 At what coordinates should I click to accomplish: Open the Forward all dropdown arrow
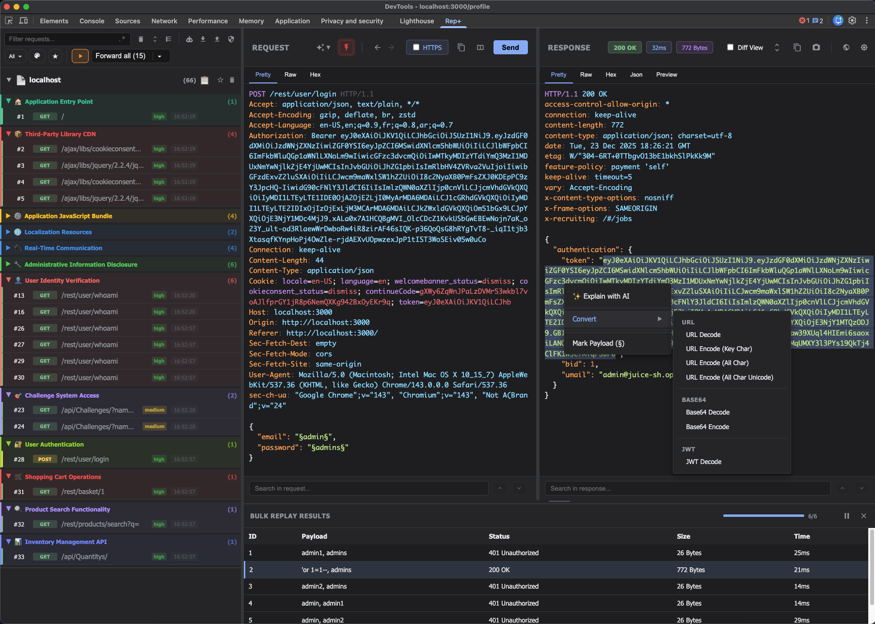(159, 56)
